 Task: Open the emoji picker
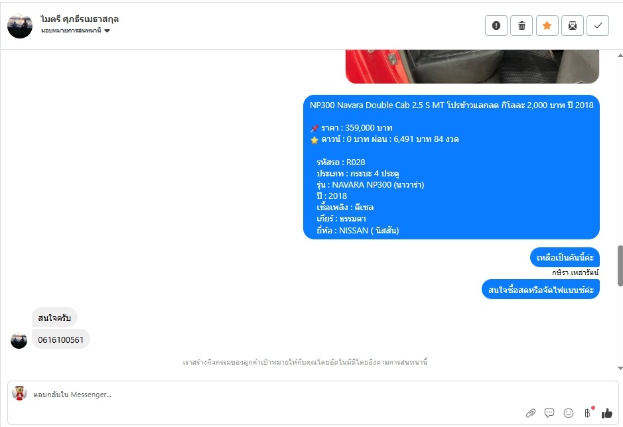coord(569,413)
